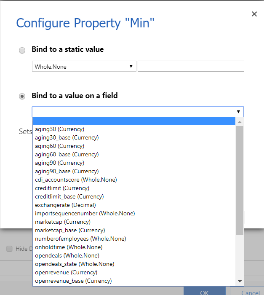Choose aging30 (Currency) from list
Viewport: 264px width, 295px height.
click(x=60, y=129)
